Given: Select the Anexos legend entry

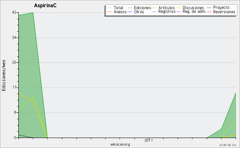Looking at the screenshot, I should tap(117, 12).
